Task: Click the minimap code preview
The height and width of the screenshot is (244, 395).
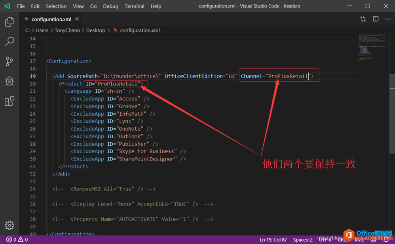Action: [x=372, y=47]
